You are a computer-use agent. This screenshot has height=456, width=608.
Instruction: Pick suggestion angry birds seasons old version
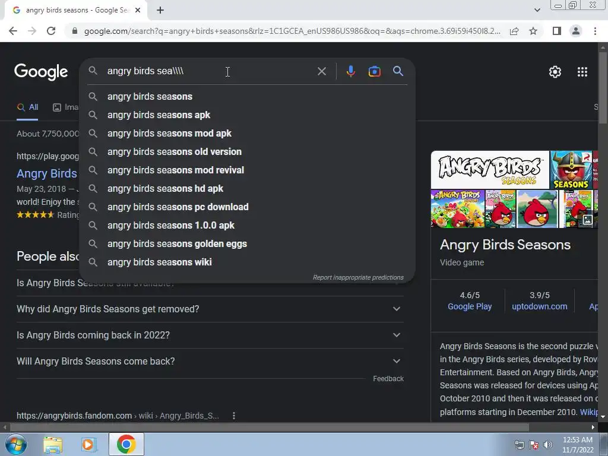pos(247,151)
